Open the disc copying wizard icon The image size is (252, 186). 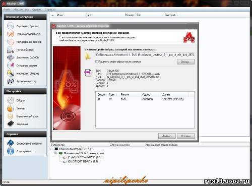click(11, 42)
